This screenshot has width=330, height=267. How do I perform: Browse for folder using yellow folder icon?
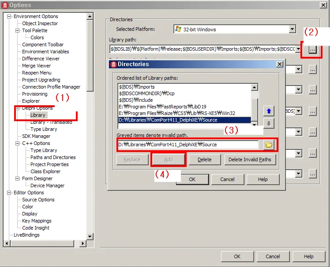click(269, 145)
